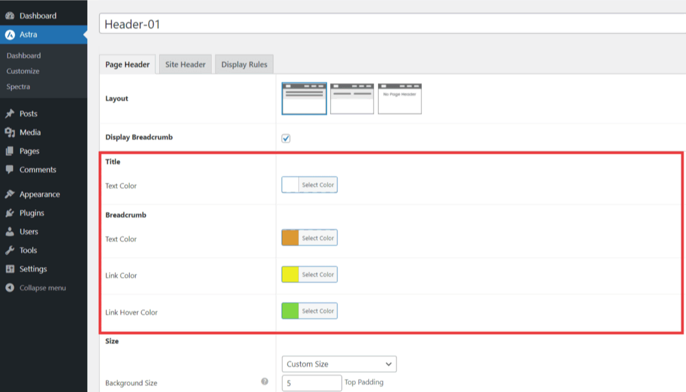Click the help icon beside Background Size

click(265, 382)
